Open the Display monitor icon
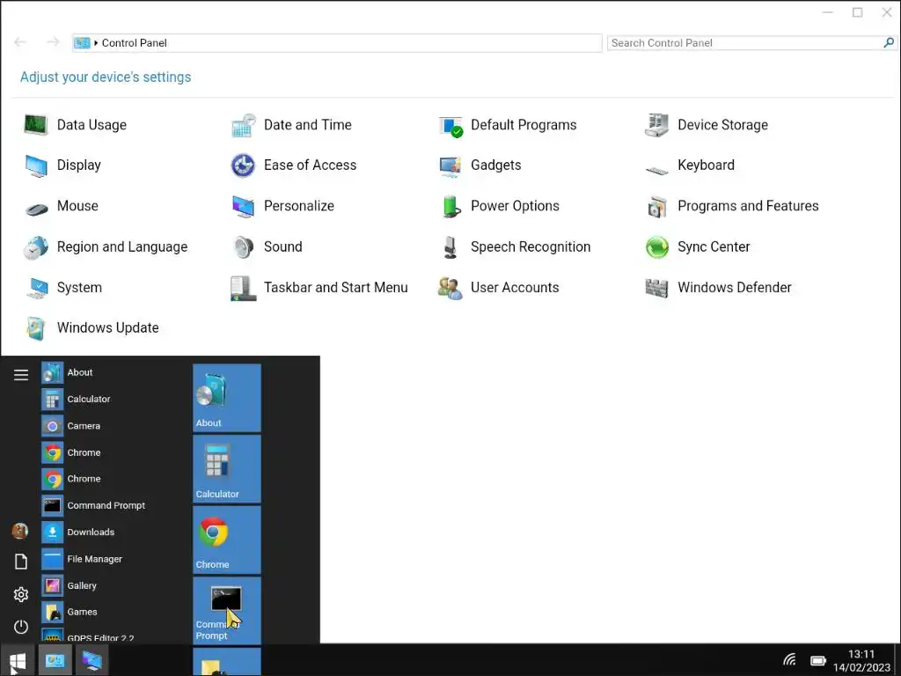901x676 pixels. tap(35, 165)
